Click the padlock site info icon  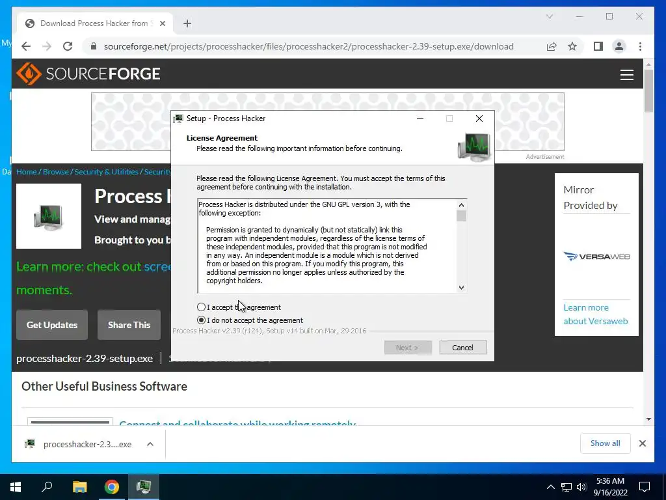coord(94,46)
